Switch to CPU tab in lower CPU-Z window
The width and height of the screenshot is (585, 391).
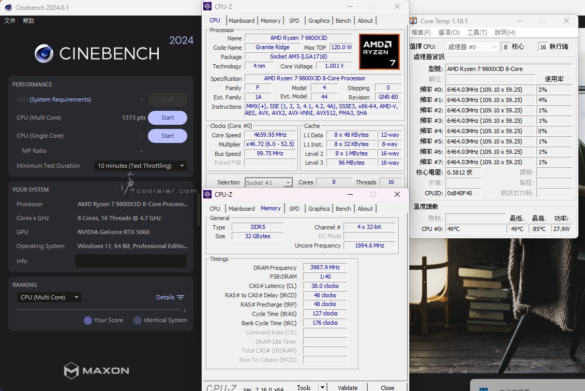pyautogui.click(x=215, y=209)
